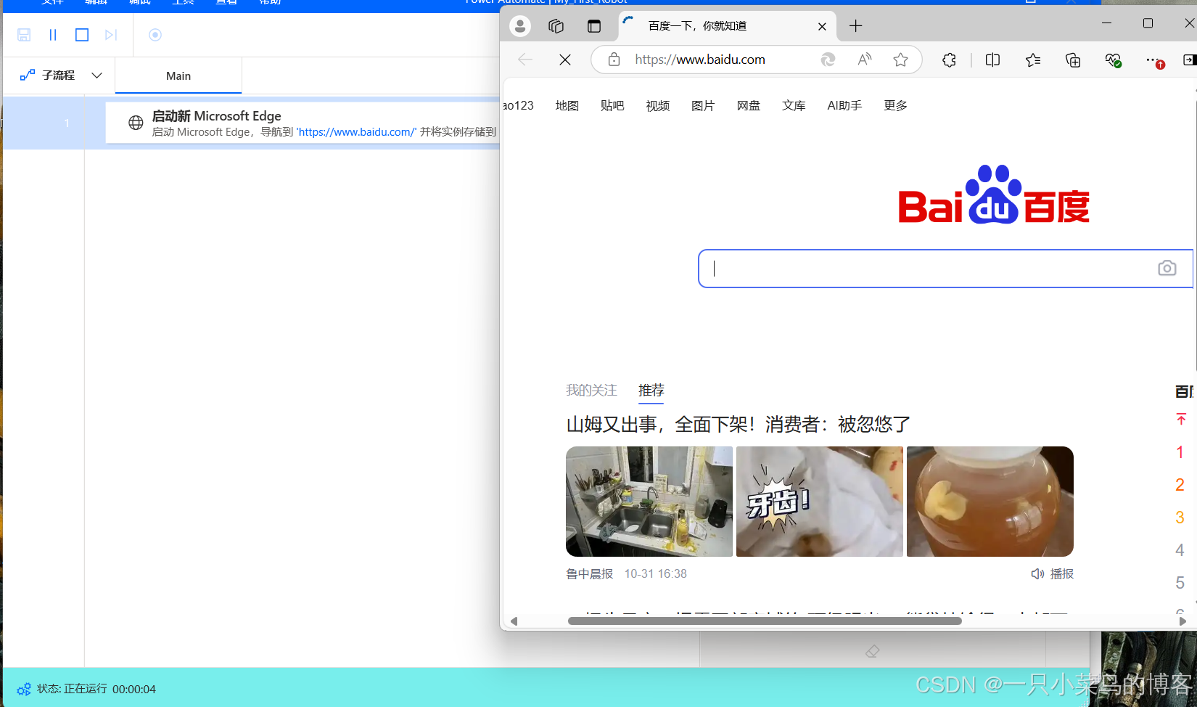This screenshot has width=1197, height=707.
Task: Click the camera image search icon
Action: tap(1167, 269)
